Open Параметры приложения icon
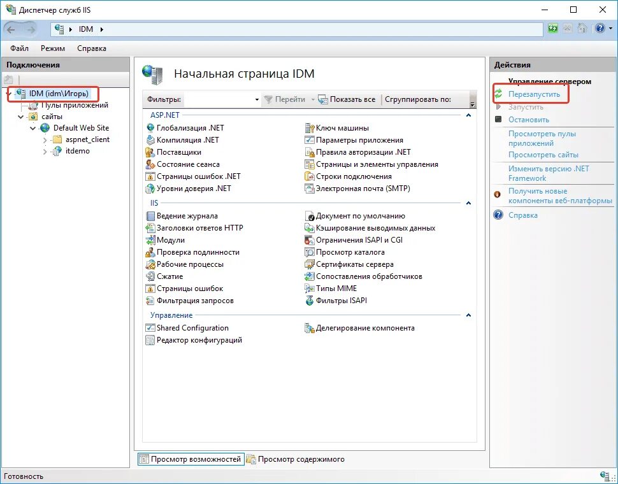This screenshot has height=484, width=618. [x=310, y=140]
